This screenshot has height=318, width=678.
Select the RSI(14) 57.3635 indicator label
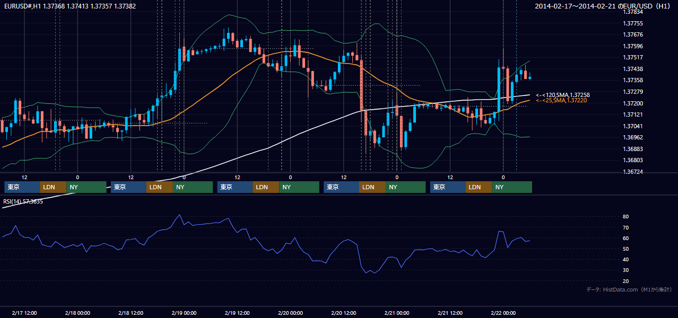(x=23, y=201)
